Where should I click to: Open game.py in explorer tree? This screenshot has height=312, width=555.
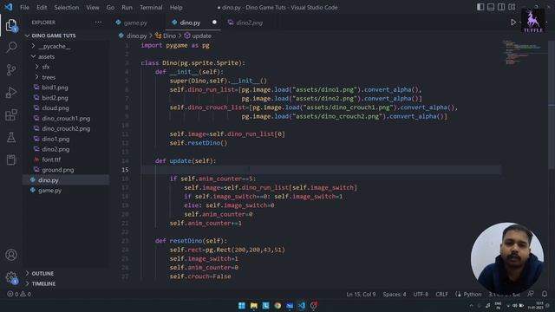[49, 191]
